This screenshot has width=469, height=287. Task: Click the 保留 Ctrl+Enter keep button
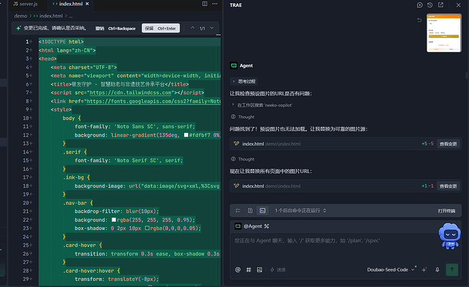click(160, 28)
